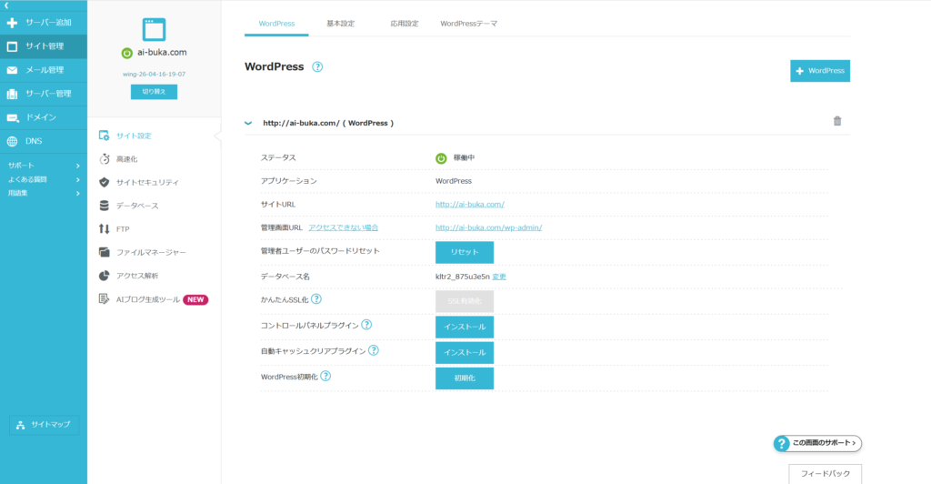Click the ドメイン icon in sidebar
931x484 pixels.
click(13, 117)
